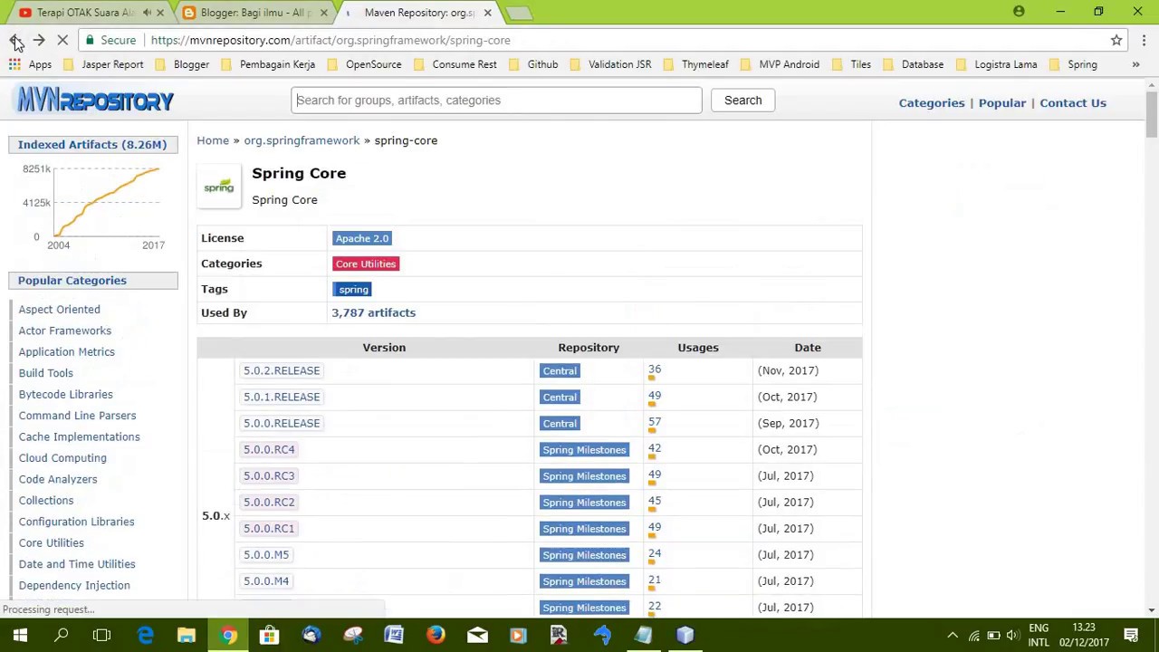Viewport: 1159px width, 652px height.
Task: Open the OpenSource bookmark folder
Action: [x=364, y=64]
